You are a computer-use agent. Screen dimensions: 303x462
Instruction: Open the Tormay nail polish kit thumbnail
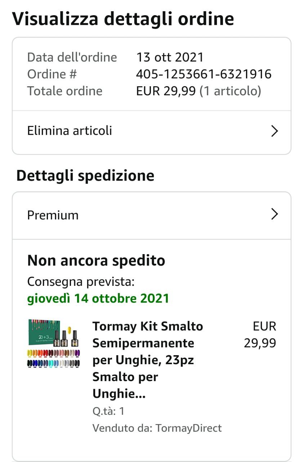click(x=54, y=343)
